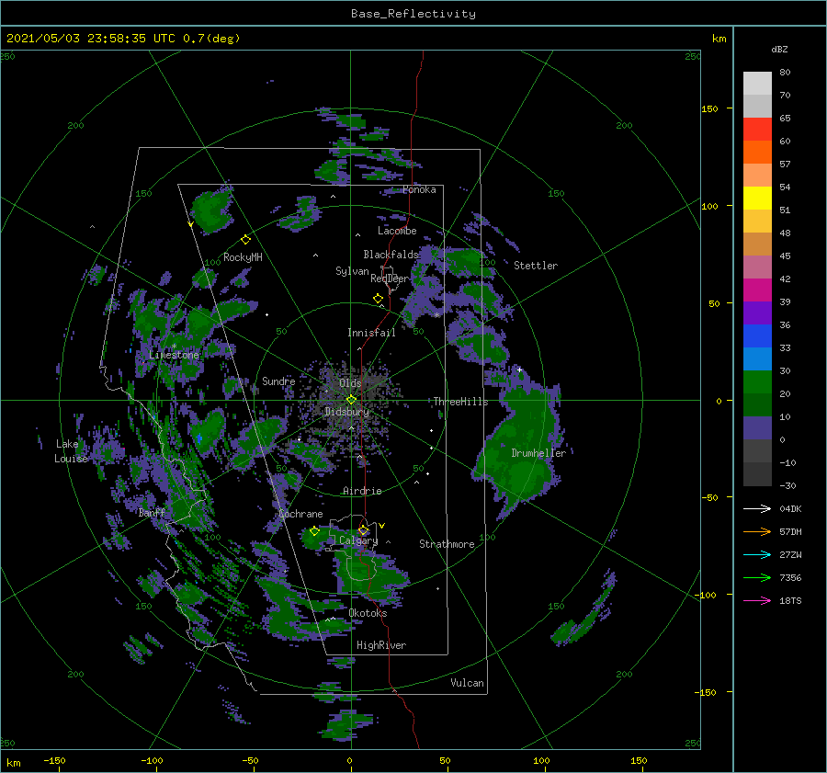The image size is (827, 773).
Task: Click the Cochrane label
Action: [300, 515]
